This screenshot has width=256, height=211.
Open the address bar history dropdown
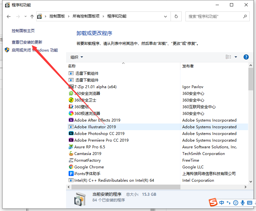(x=165, y=16)
